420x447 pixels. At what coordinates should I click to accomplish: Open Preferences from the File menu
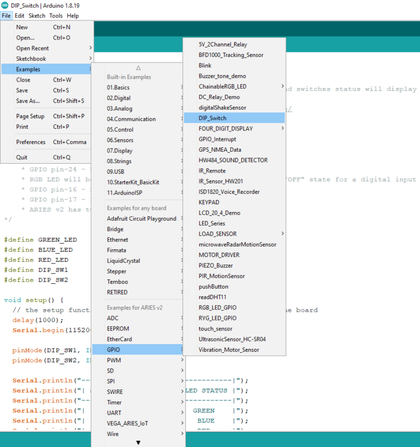[x=31, y=142]
